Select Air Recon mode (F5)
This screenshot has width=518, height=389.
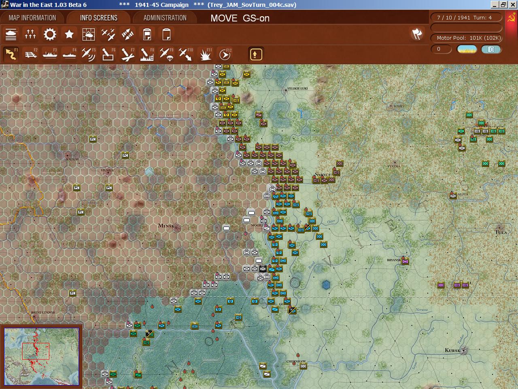[x=89, y=54]
